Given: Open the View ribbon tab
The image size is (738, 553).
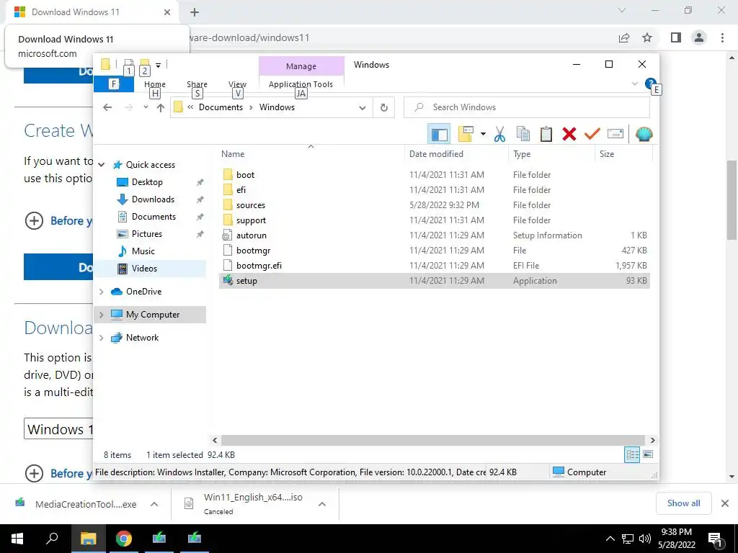Looking at the screenshot, I should click(237, 84).
